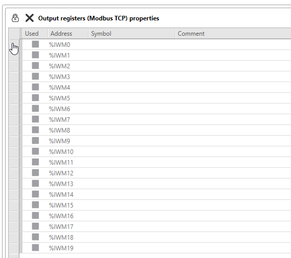291x258 pixels.
Task: Click the Symbol field for %IWM0
Action: pyautogui.click(x=132, y=44)
